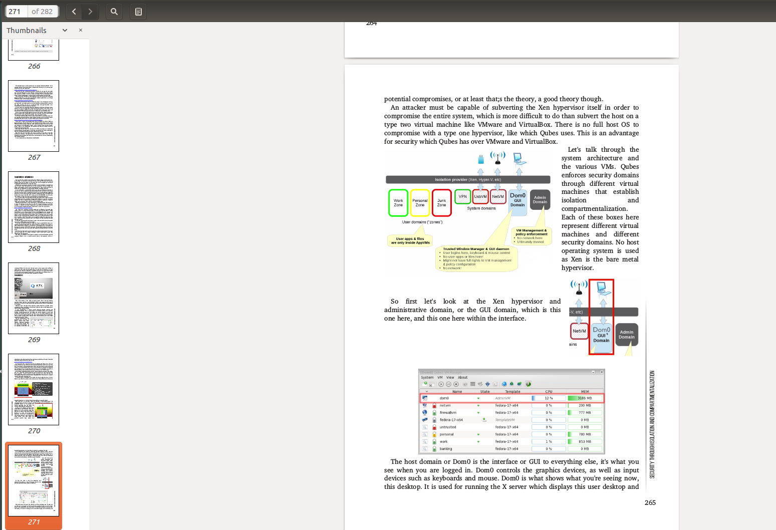776x530 pixels.
Task: Jump to page 267 thumbnail
Action: coord(34,116)
